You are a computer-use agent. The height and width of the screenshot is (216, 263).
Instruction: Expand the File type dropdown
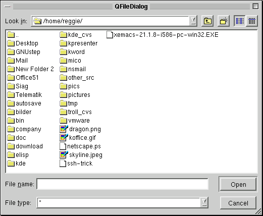[204, 202]
